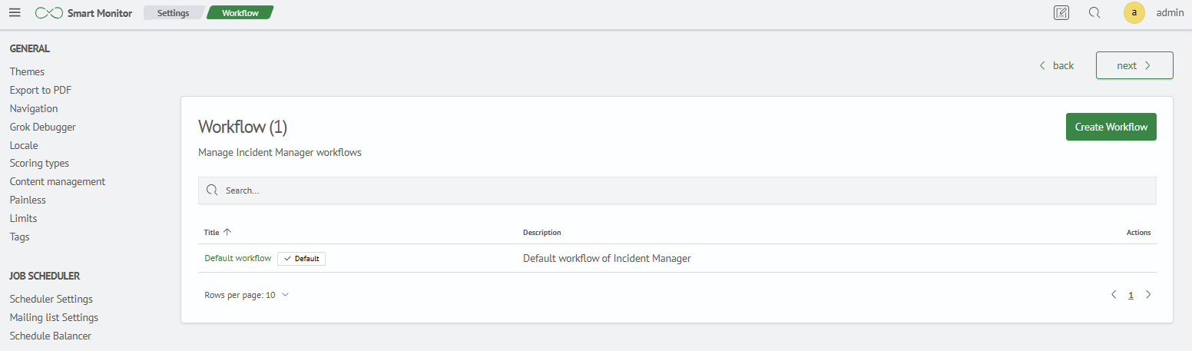Click the admin username label

pyautogui.click(x=1170, y=13)
